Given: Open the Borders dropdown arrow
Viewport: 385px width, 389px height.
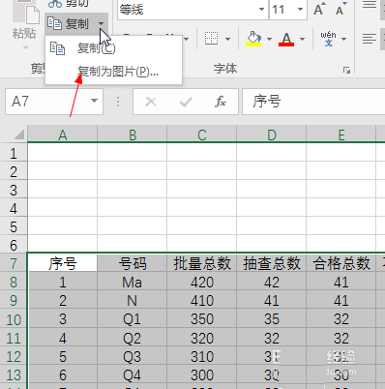Looking at the screenshot, I should point(227,39).
